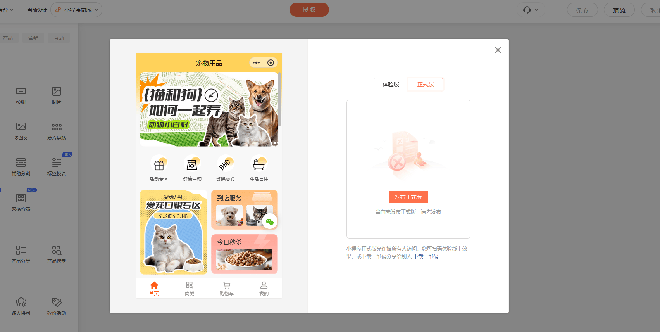Click the 发布正式版 button
The width and height of the screenshot is (660, 332).
coord(408,197)
